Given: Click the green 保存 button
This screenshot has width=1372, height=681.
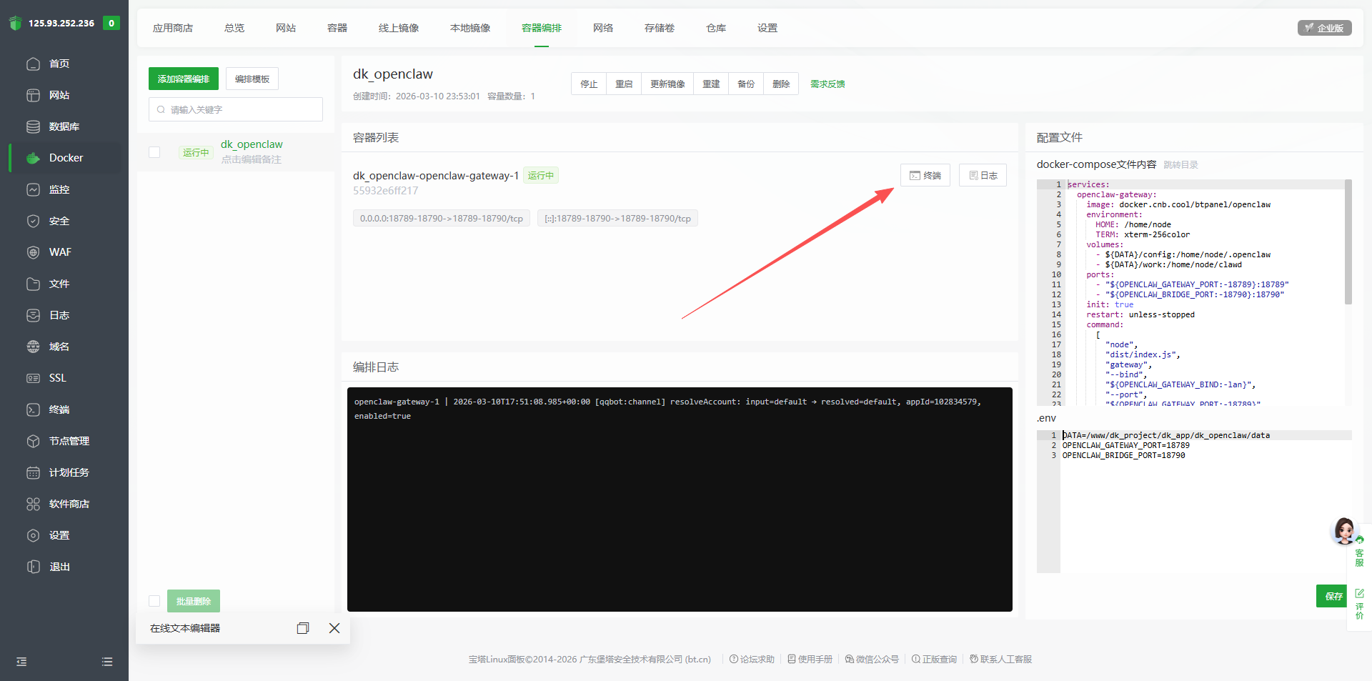Looking at the screenshot, I should coord(1333,596).
